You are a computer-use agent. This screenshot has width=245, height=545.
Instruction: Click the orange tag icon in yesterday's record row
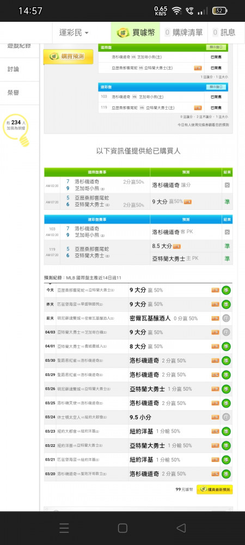pyautogui.click(x=215, y=304)
